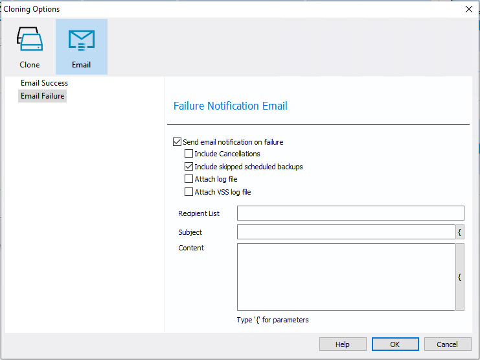The width and height of the screenshot is (480, 360).
Task: Insert parameter using Subject brace button
Action: (459, 232)
